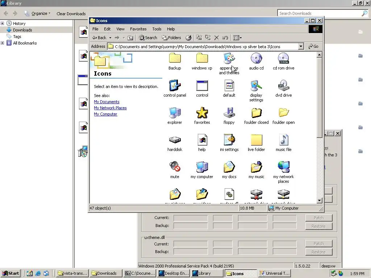Open the Edit menu
Screen dimensions: 371x278
click(x=107, y=29)
